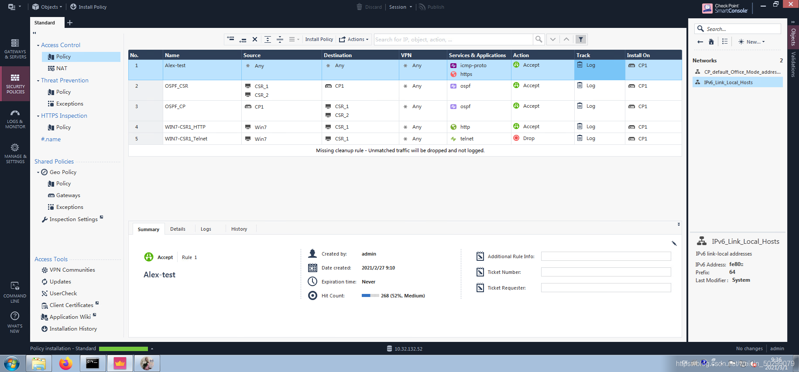Collapse the Access Control tree node
799x372 pixels.
38,45
